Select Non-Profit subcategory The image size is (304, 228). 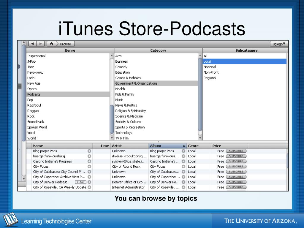[x=245, y=72]
